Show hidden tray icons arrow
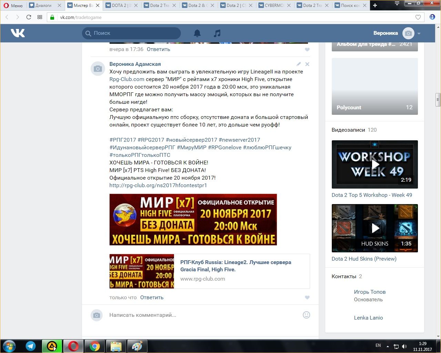441x353 pixels. pos(388,346)
